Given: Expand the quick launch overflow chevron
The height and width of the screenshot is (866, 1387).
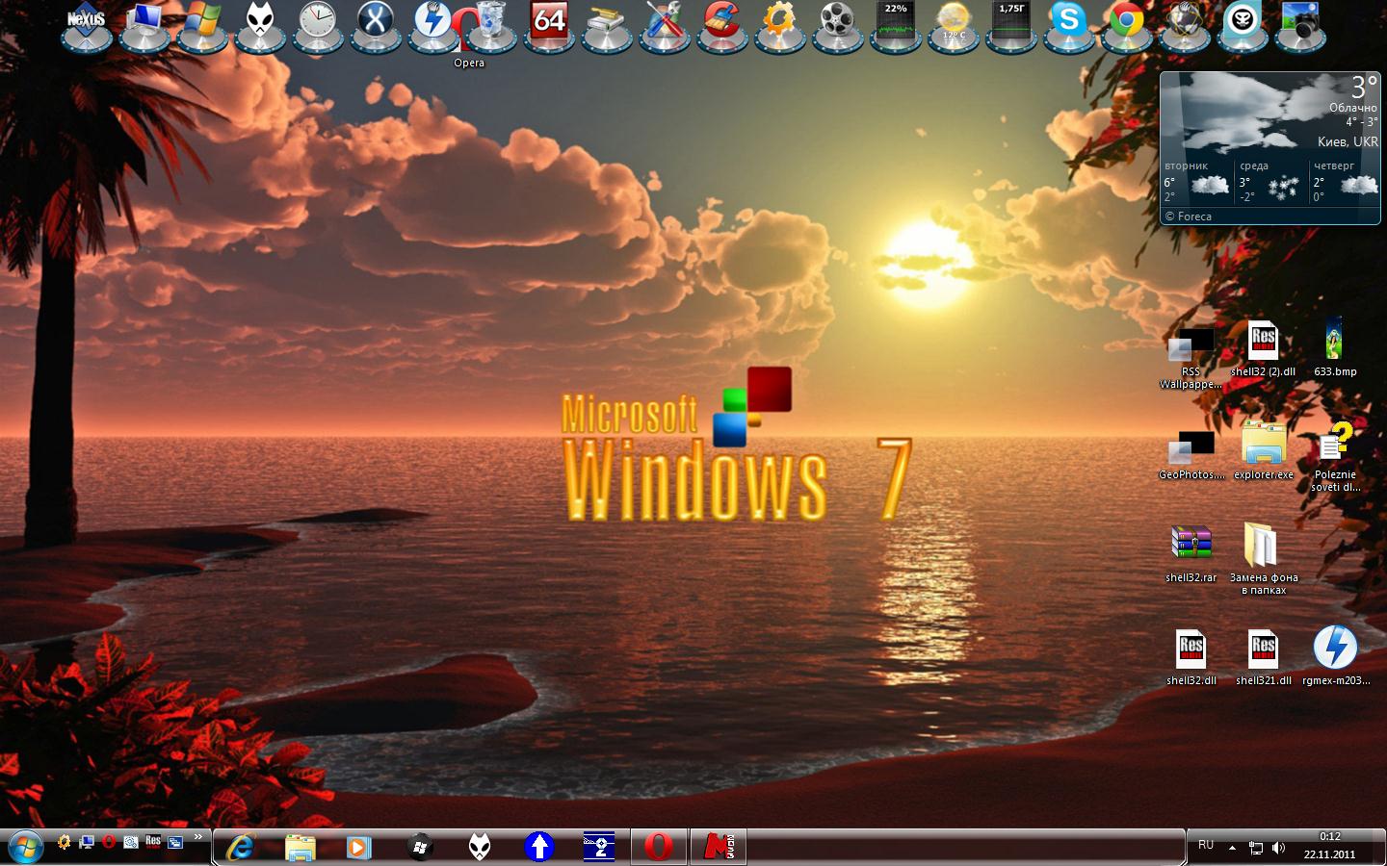Looking at the screenshot, I should tap(198, 836).
